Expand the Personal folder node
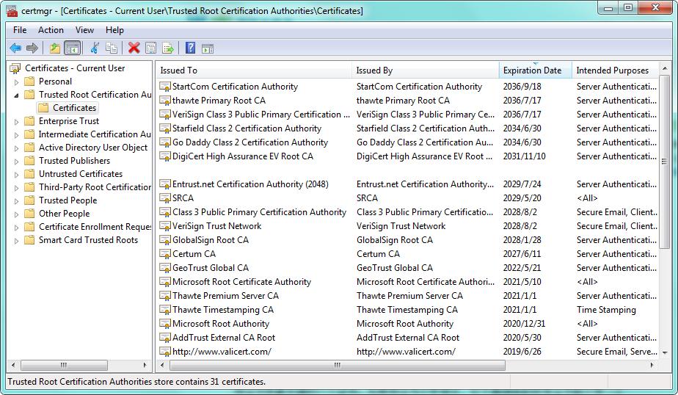 click(x=17, y=81)
